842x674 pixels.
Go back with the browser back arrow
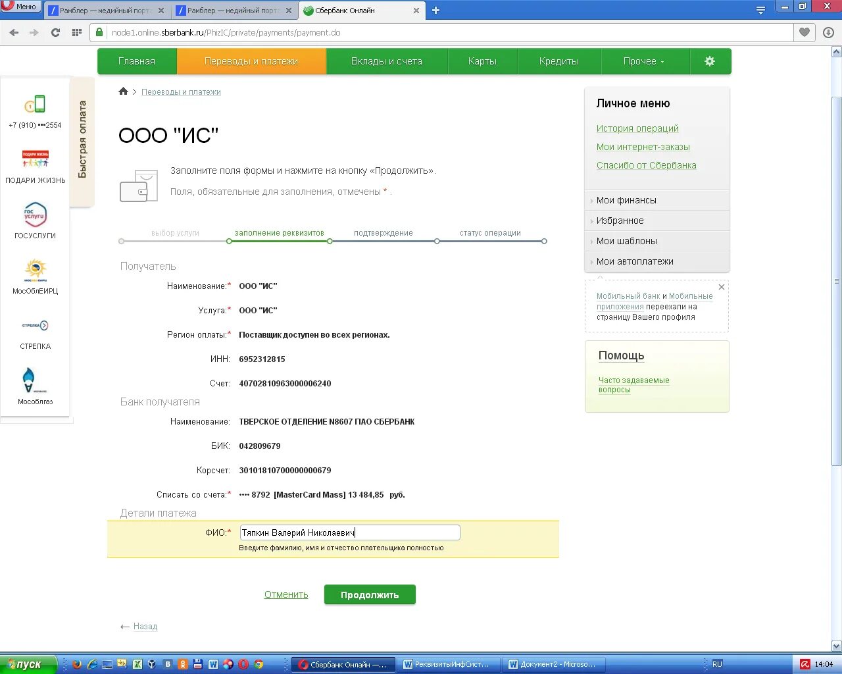[14, 32]
